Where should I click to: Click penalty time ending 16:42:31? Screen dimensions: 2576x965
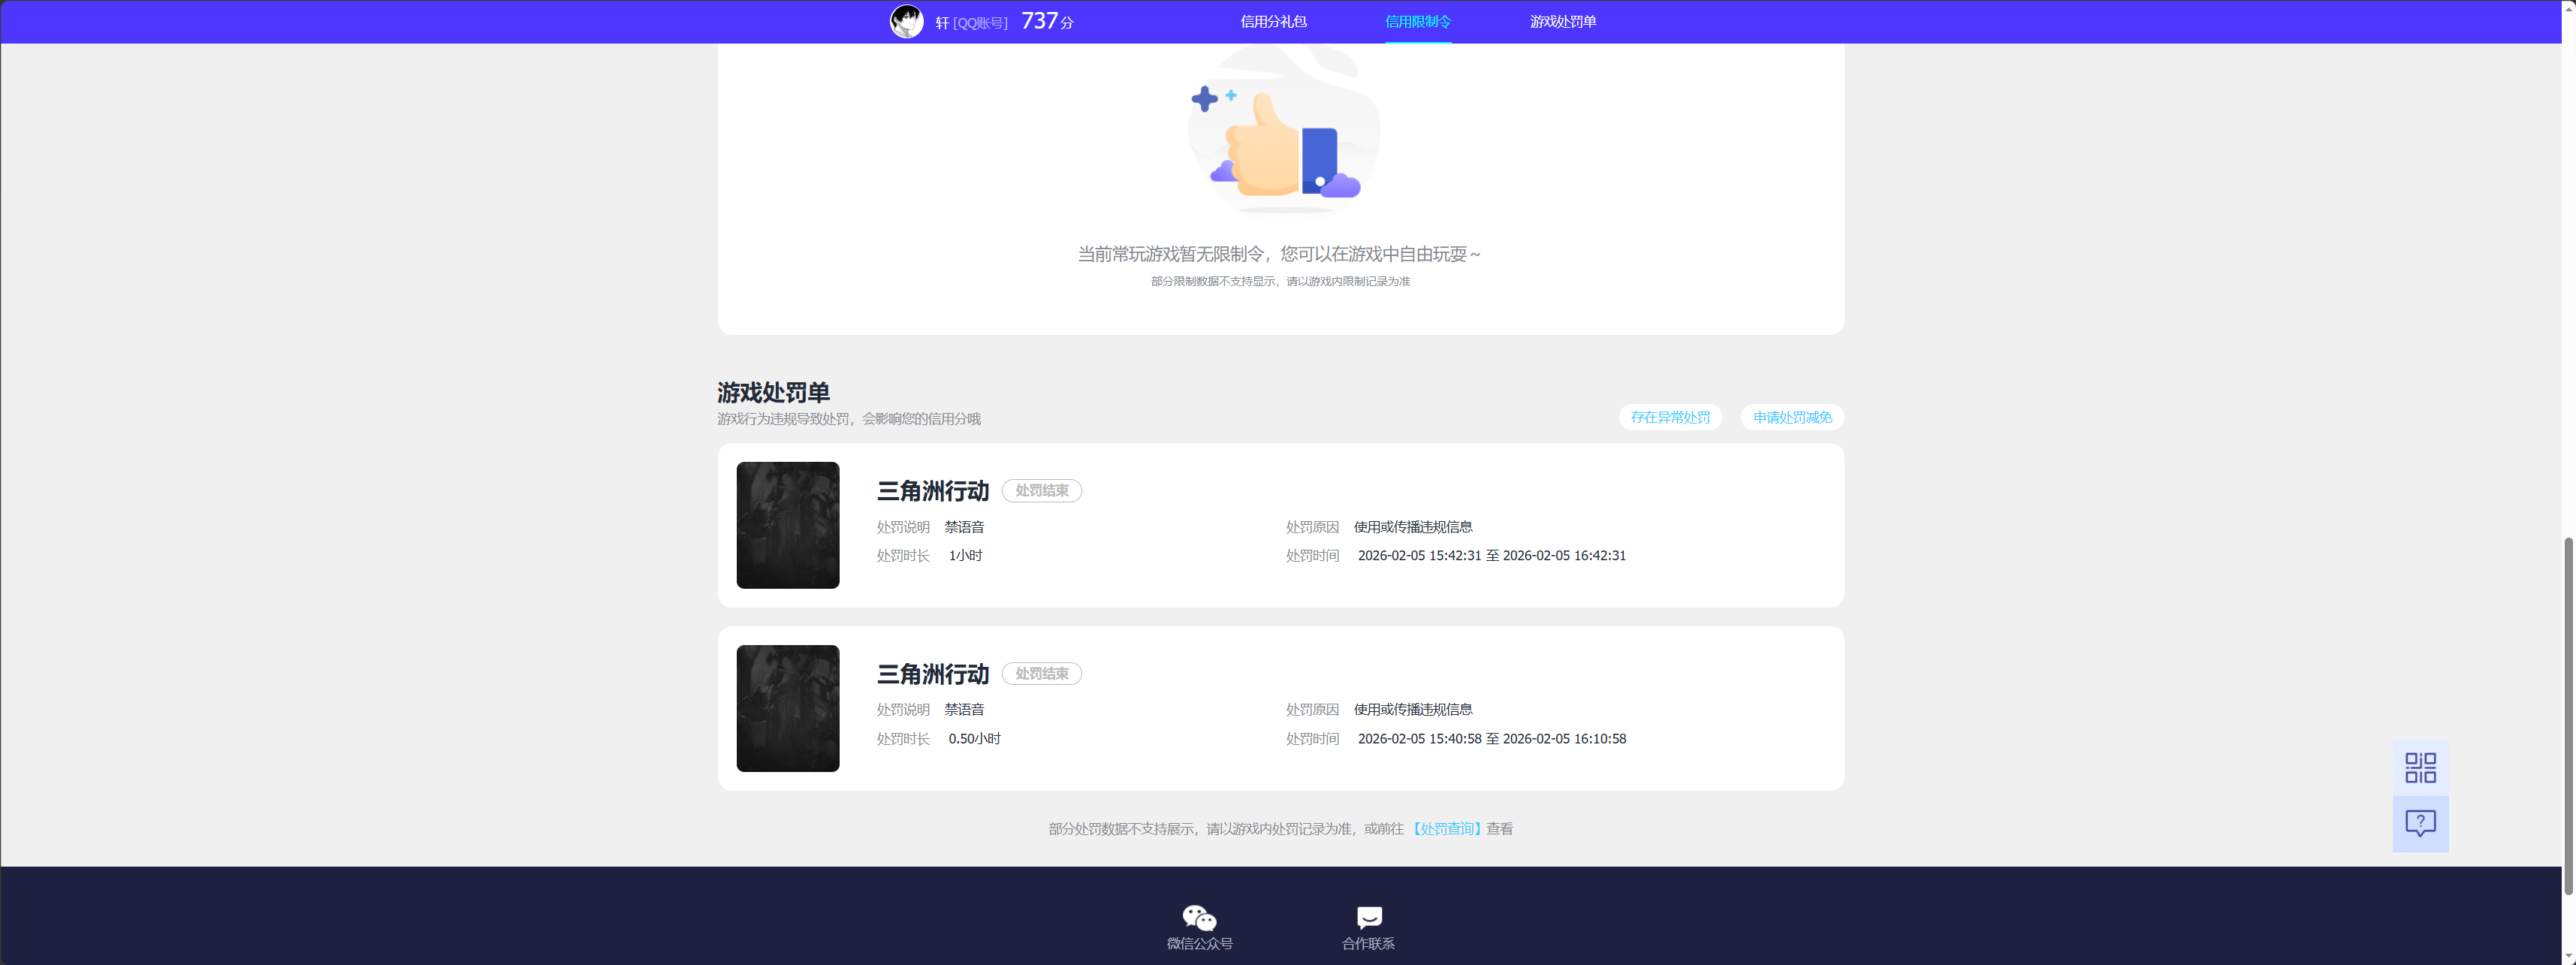click(1491, 555)
